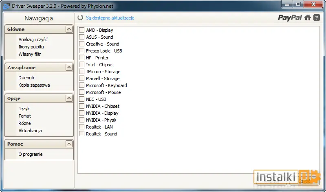326x192 pixels.
Task: Select the Realtek - Sound checkbox
Action: 82,134
